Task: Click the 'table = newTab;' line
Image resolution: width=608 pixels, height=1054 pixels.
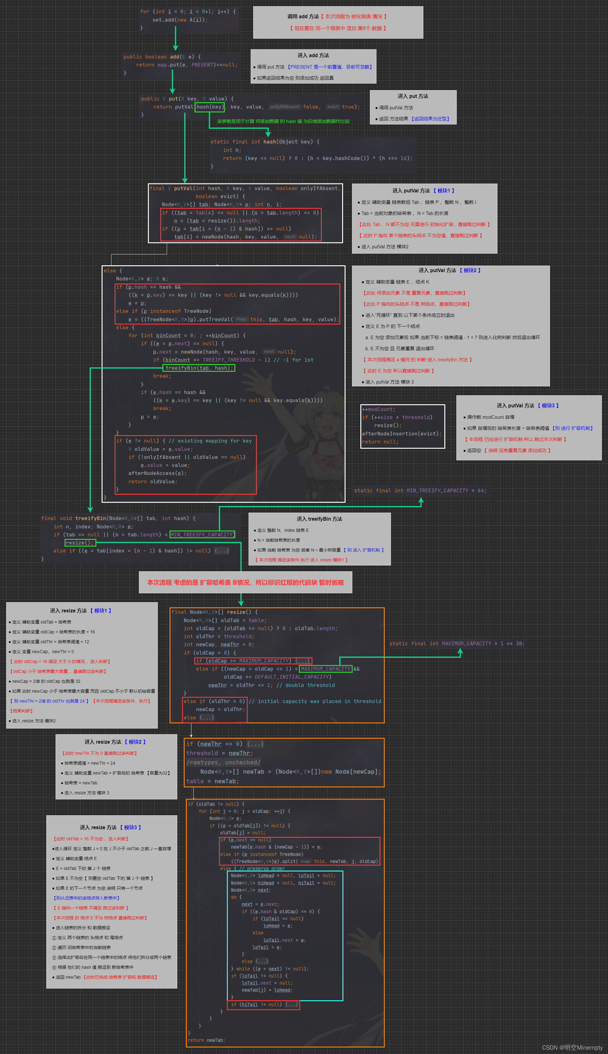Action: pos(212,781)
